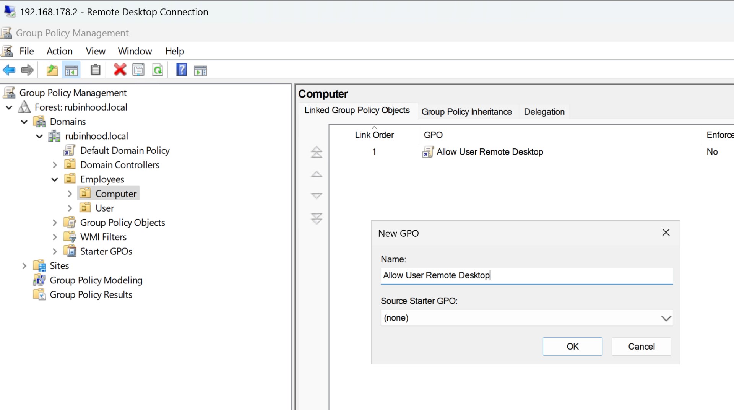
Task: Click the WMI Filters folder icon
Action: pos(70,237)
